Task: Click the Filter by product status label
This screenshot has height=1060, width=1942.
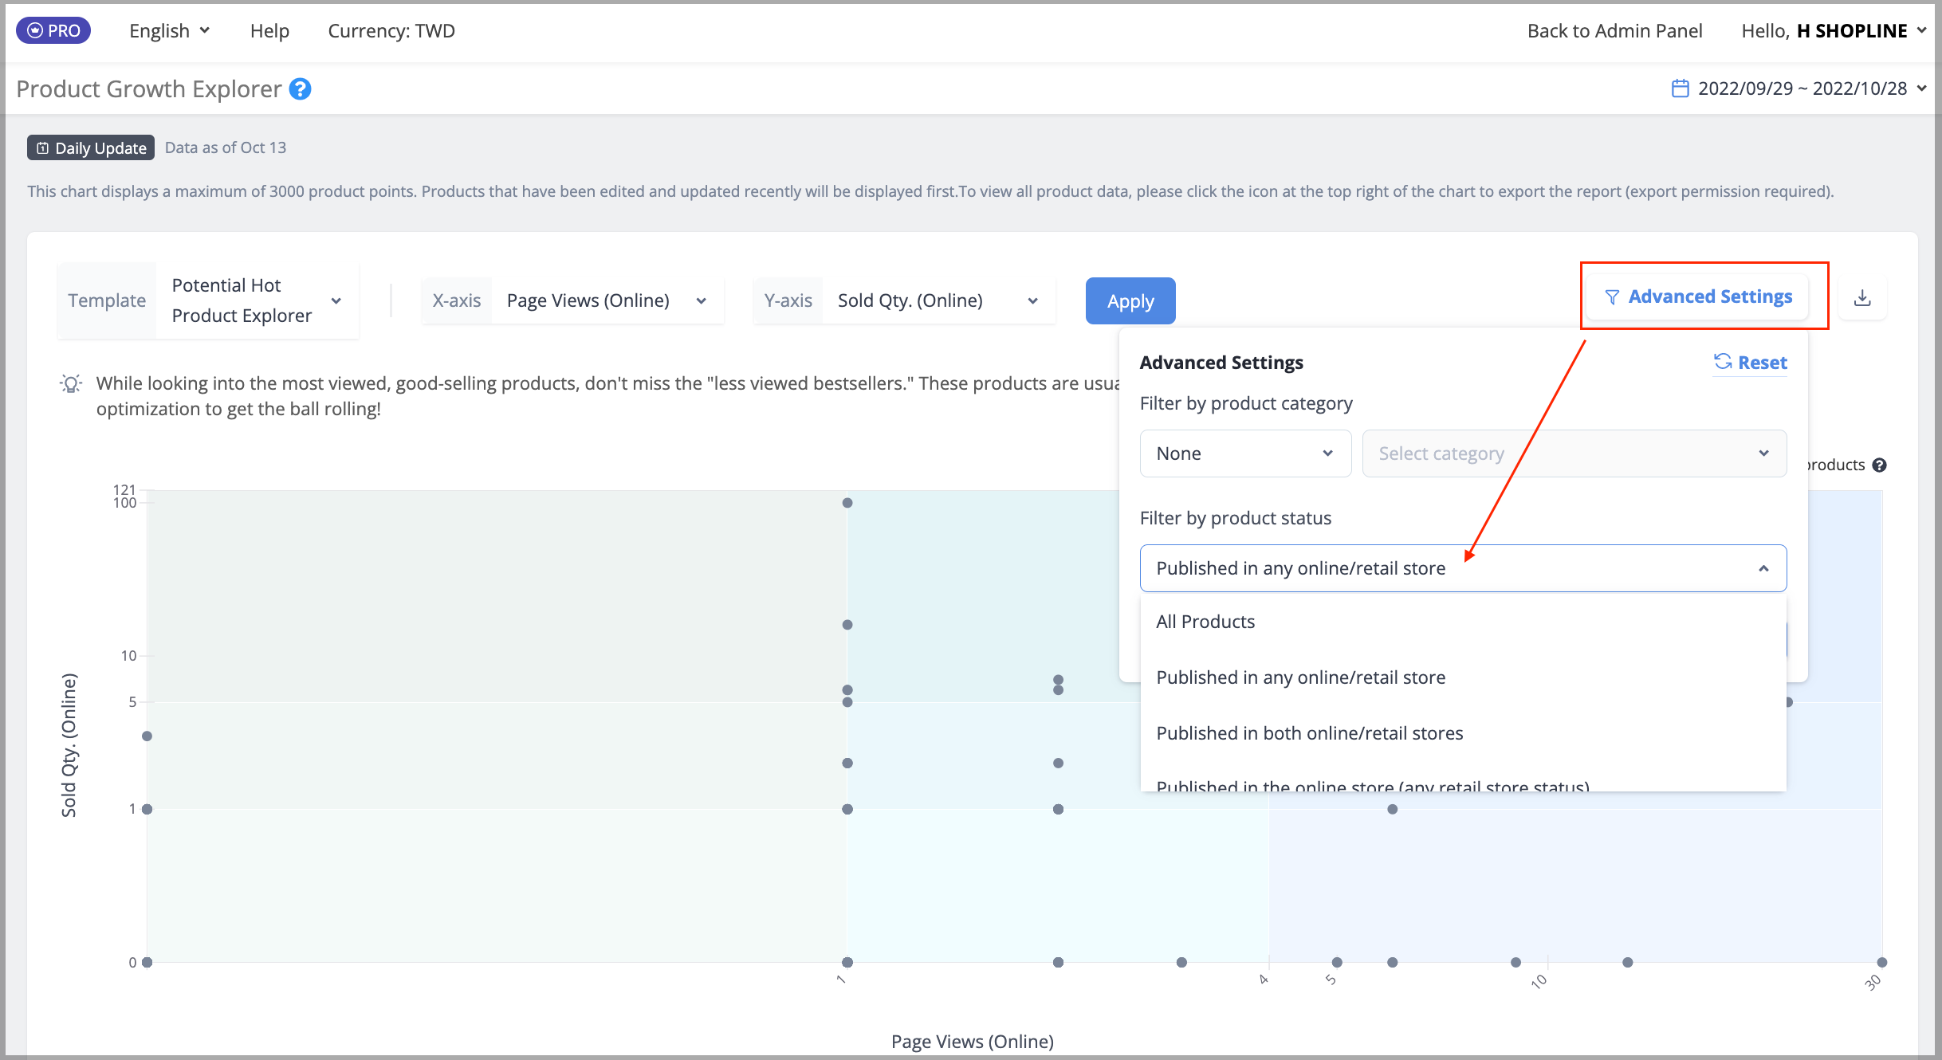Action: 1236,518
